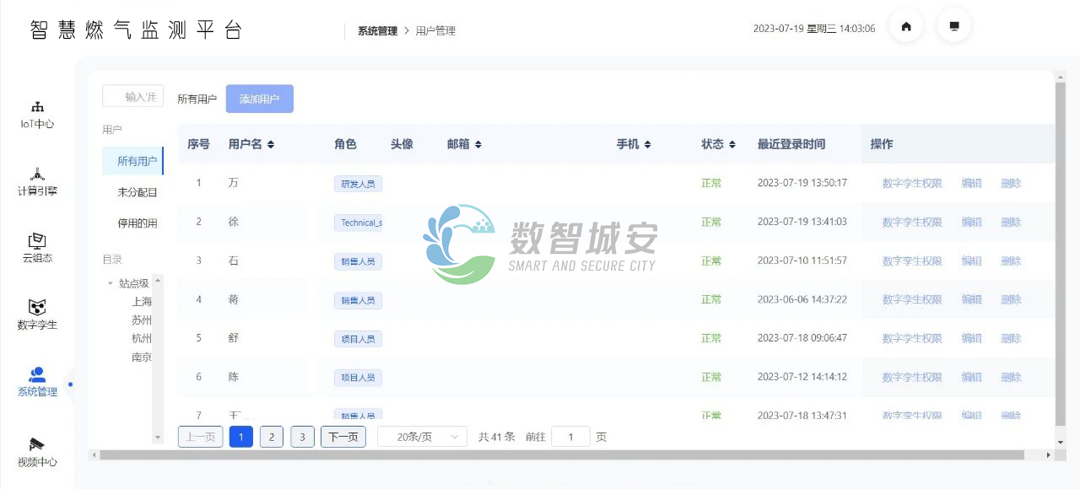Select the 系统管理 sidebar icon
Viewport: 1080px width, 489px height.
(x=37, y=375)
